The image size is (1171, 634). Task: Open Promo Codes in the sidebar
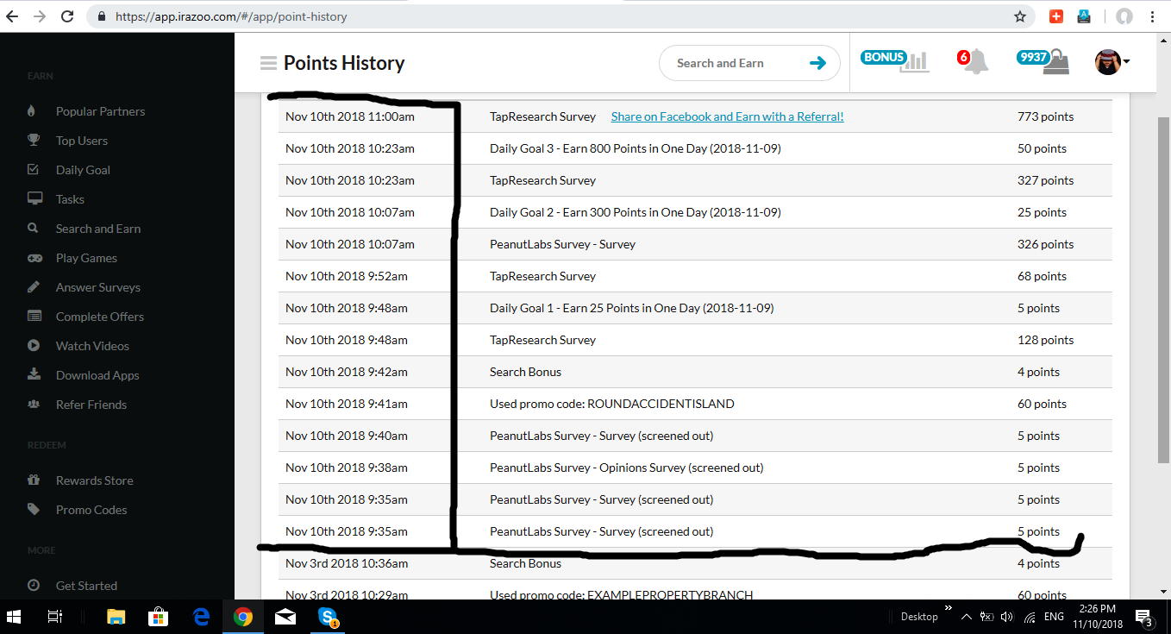pyautogui.click(x=91, y=510)
